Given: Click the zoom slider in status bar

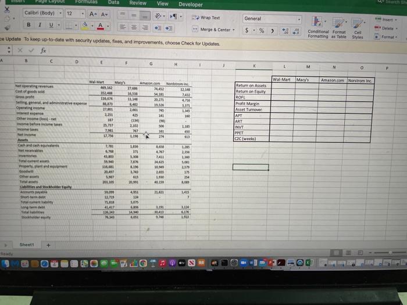Looking at the screenshot, I should [x=390, y=252].
